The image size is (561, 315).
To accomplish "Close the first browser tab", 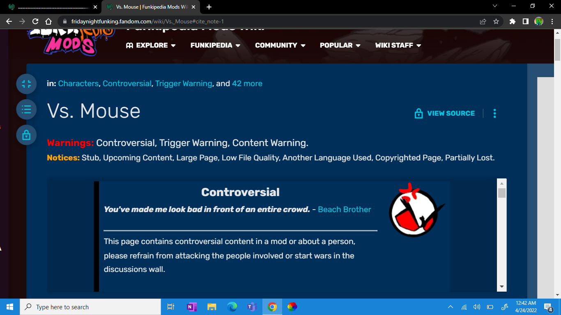I will click(95, 7).
